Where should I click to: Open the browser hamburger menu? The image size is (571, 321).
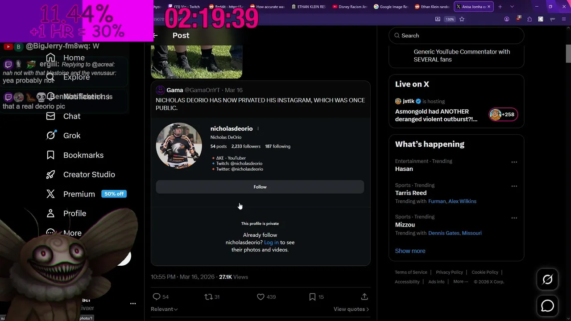[x=564, y=19]
